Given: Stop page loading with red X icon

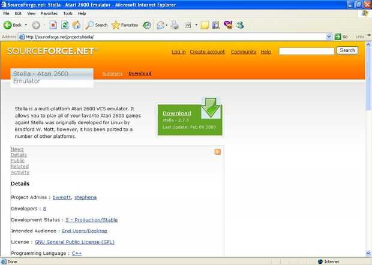Looking at the screenshot, I should click(53, 25).
